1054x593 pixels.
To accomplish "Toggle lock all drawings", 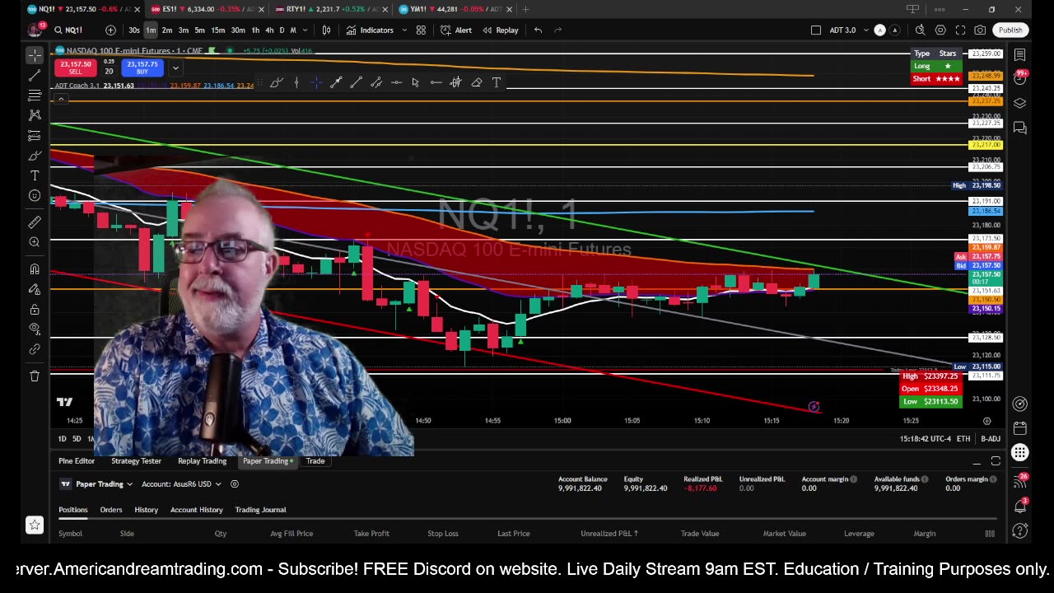I will point(35,309).
